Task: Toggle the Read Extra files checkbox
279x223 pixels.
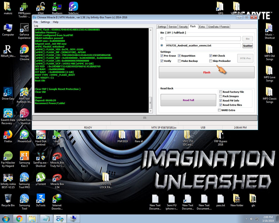Action: [x=221, y=105]
